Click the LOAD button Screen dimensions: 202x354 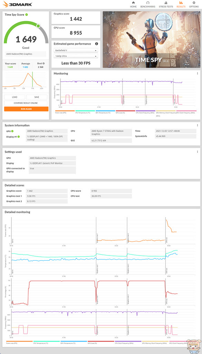15,97
